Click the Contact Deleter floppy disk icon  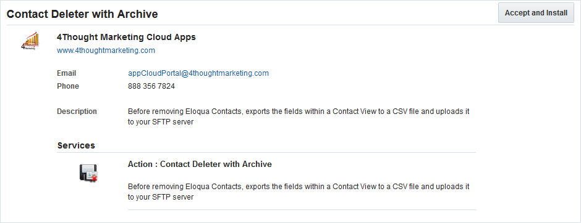[x=88, y=172]
